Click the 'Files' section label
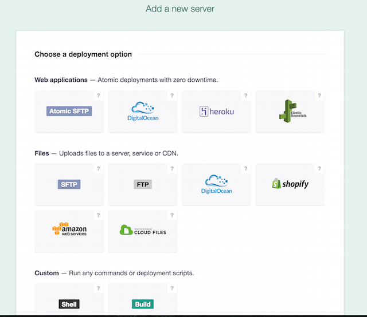367x317 pixels. pos(42,153)
